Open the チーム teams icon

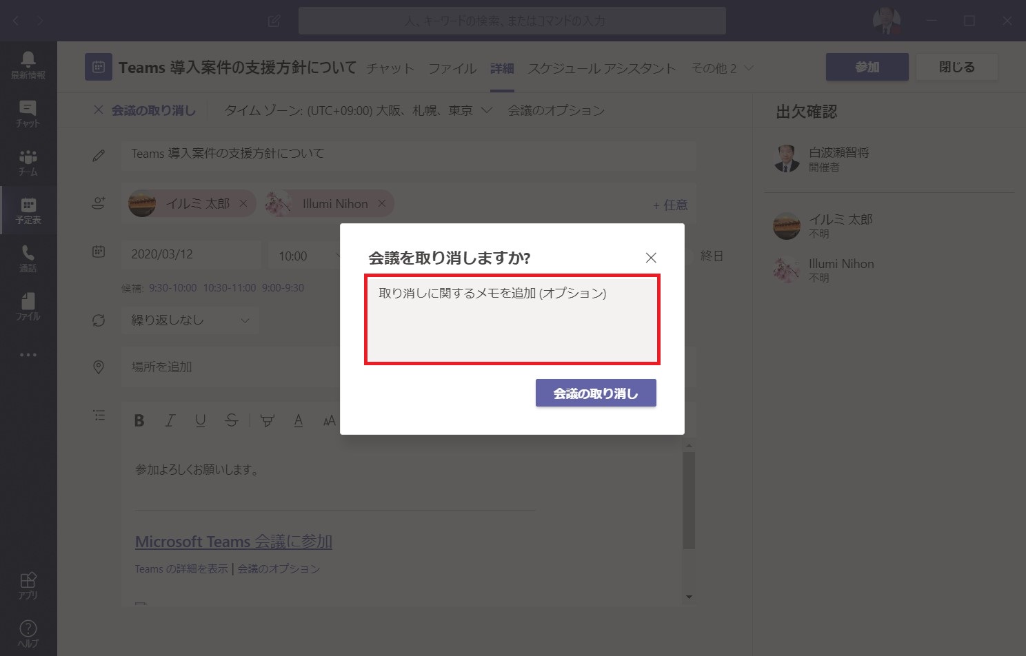[28, 162]
